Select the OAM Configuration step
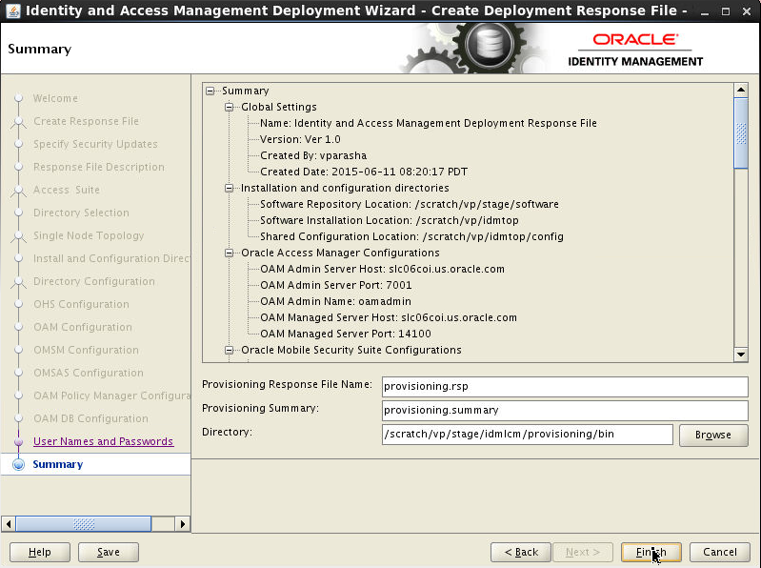The image size is (761, 568). [x=83, y=327]
